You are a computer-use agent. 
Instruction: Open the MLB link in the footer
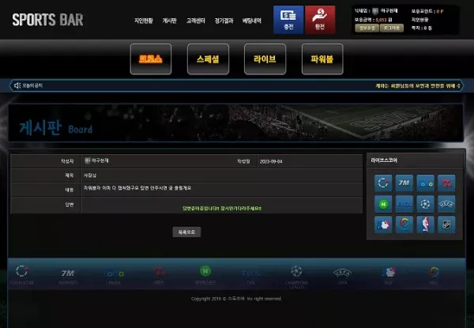389,276
